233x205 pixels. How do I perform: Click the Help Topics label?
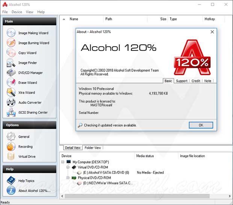click(26, 181)
